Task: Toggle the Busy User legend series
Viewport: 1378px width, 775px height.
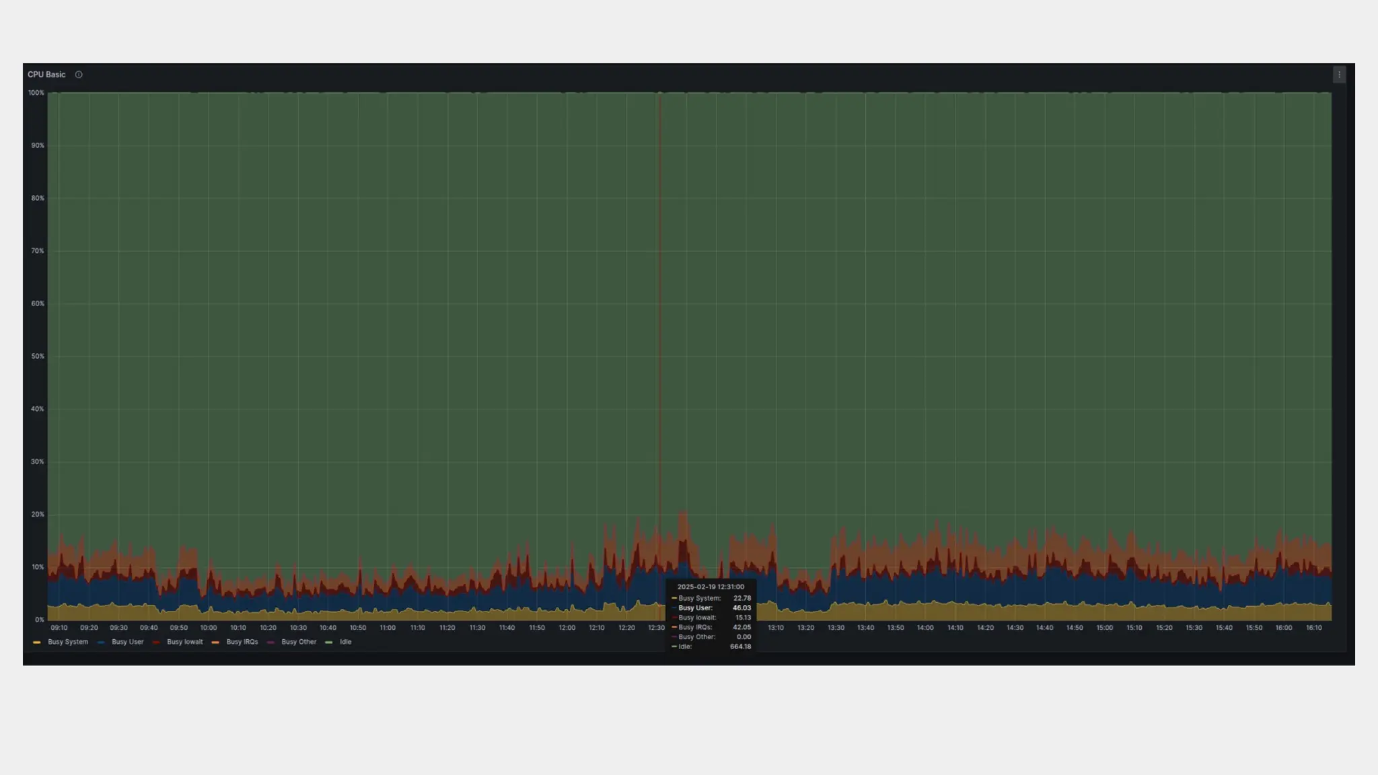Action: 127,642
